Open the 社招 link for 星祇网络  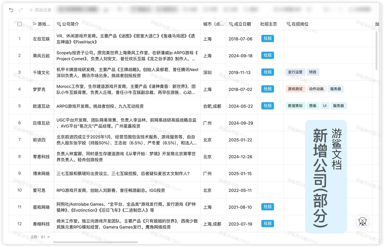[267, 207]
